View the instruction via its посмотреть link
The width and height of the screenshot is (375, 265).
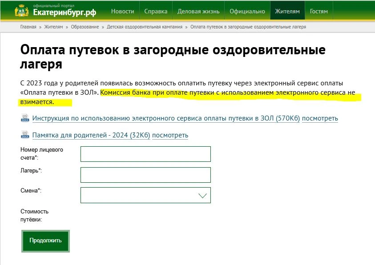[320, 119]
